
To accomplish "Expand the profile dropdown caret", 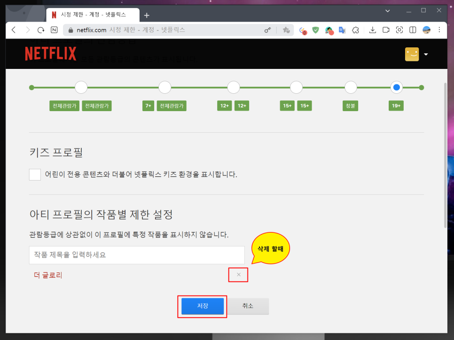I will (x=426, y=54).
